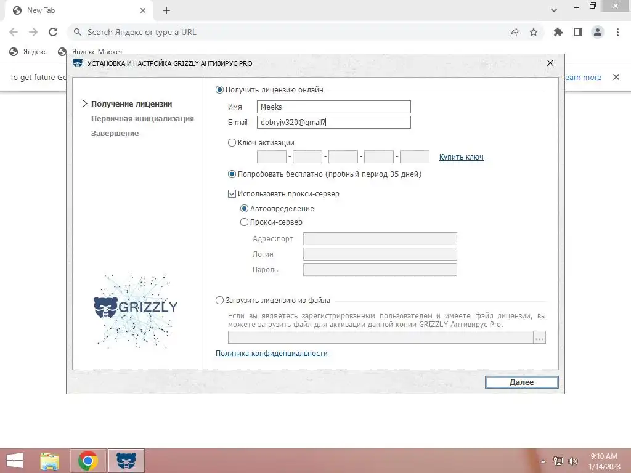Open Chrome share page icon

tap(514, 32)
